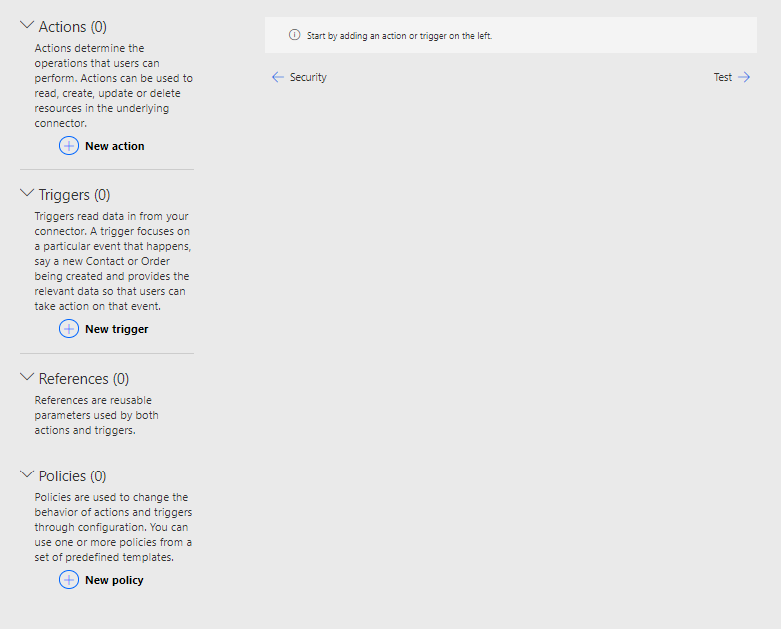Image resolution: width=781 pixels, height=629 pixels.
Task: Select the New trigger text label
Action: pyautogui.click(x=116, y=329)
